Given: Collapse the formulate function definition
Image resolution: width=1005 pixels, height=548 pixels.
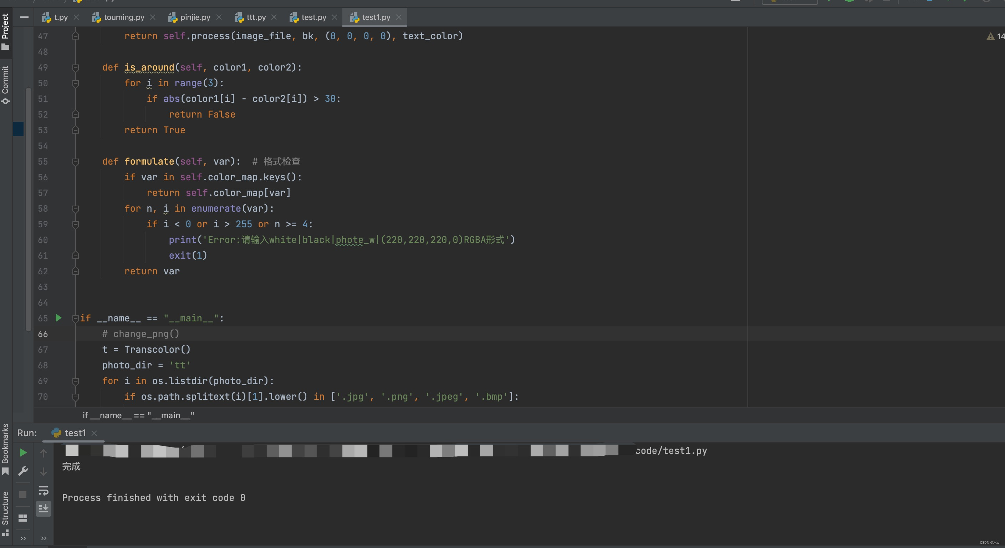Looking at the screenshot, I should pyautogui.click(x=75, y=161).
